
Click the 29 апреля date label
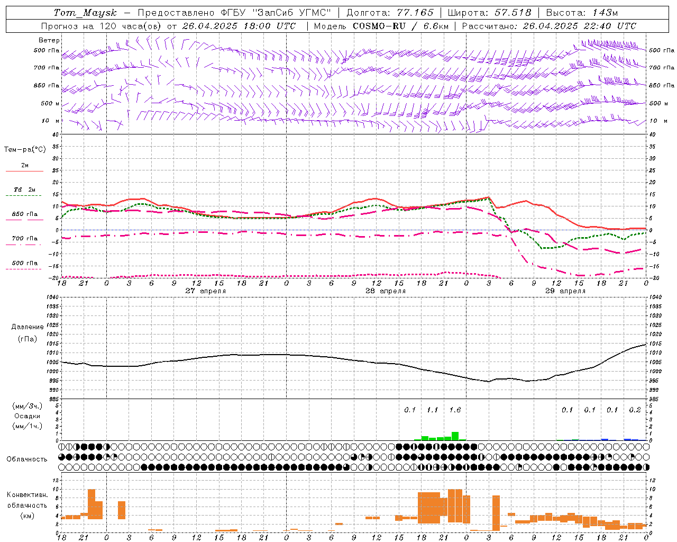click(565, 291)
